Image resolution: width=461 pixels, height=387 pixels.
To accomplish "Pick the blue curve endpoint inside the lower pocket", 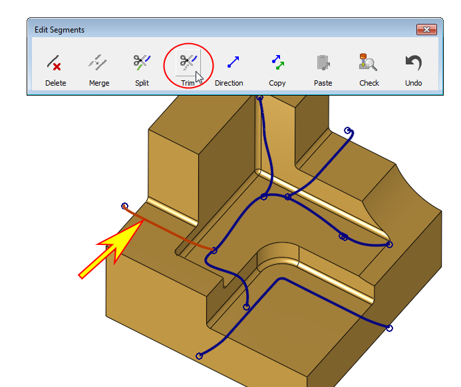I will coord(246,307).
